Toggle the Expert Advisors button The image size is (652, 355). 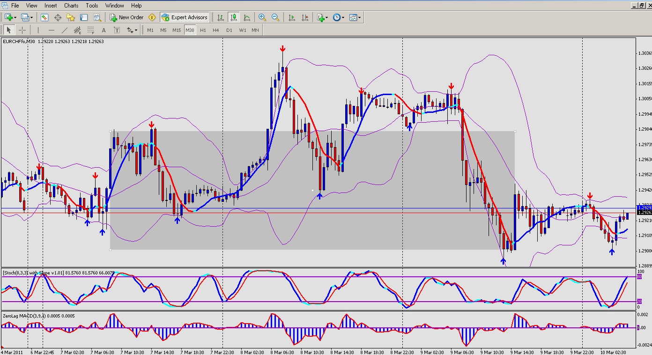pos(185,17)
